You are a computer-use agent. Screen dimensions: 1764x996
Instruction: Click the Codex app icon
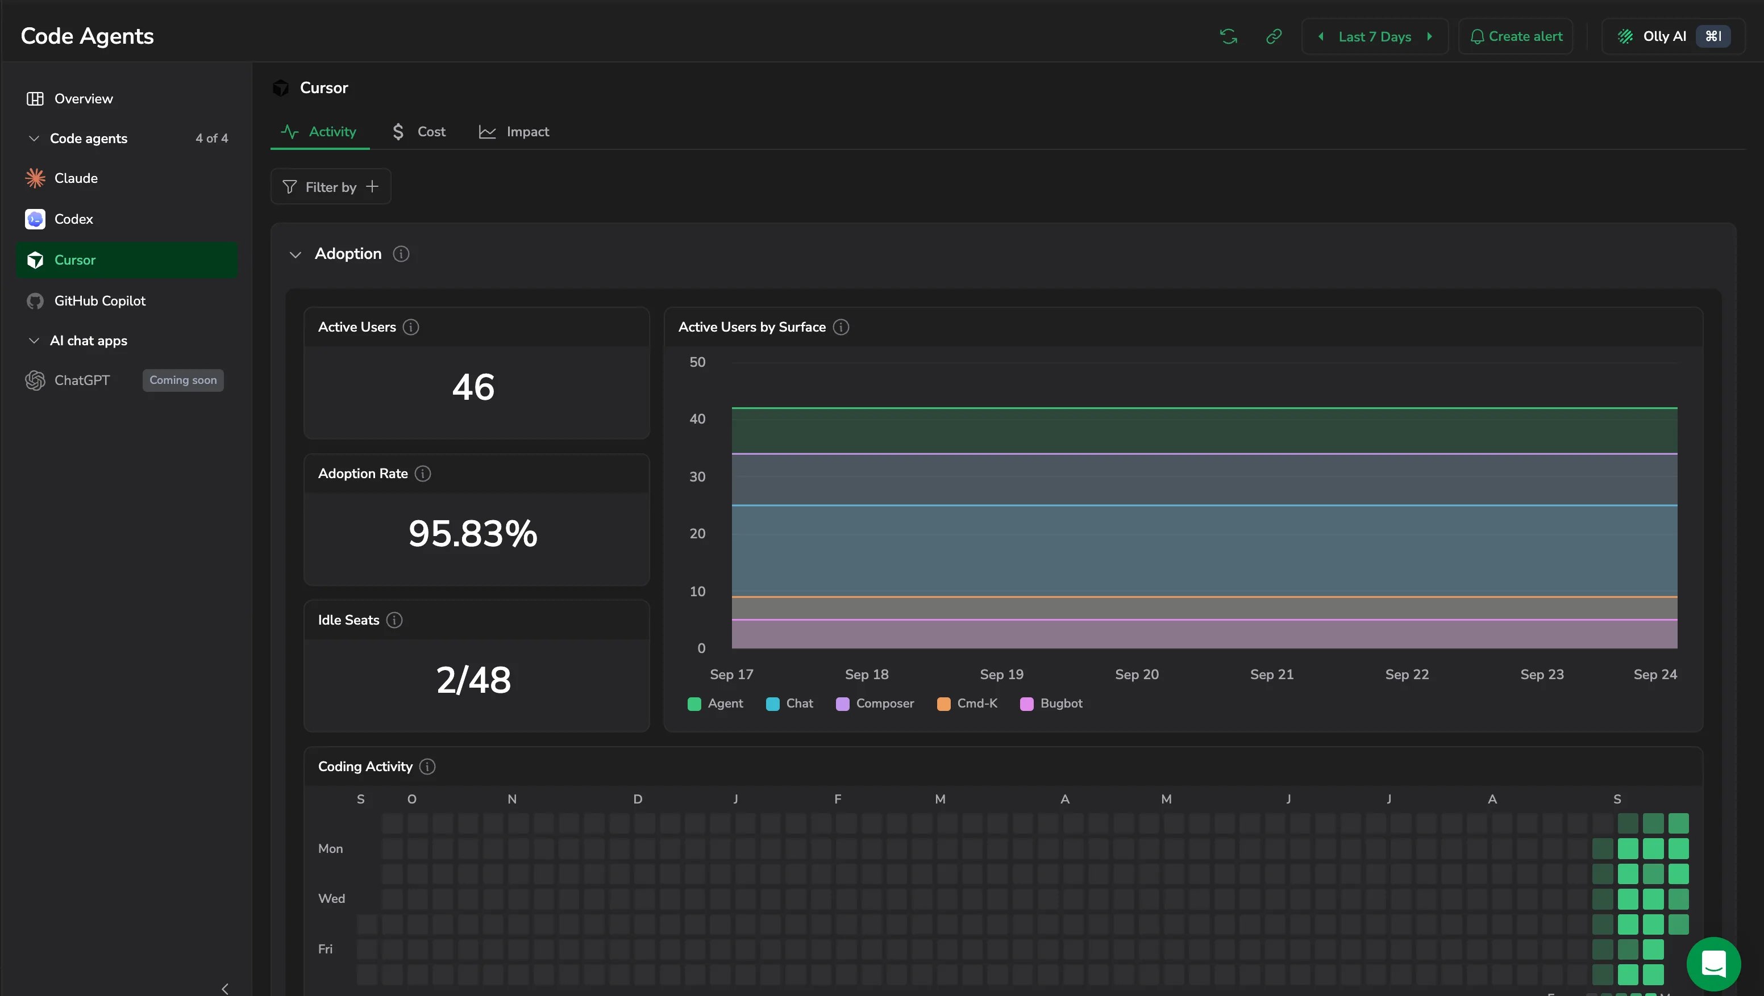coord(35,219)
